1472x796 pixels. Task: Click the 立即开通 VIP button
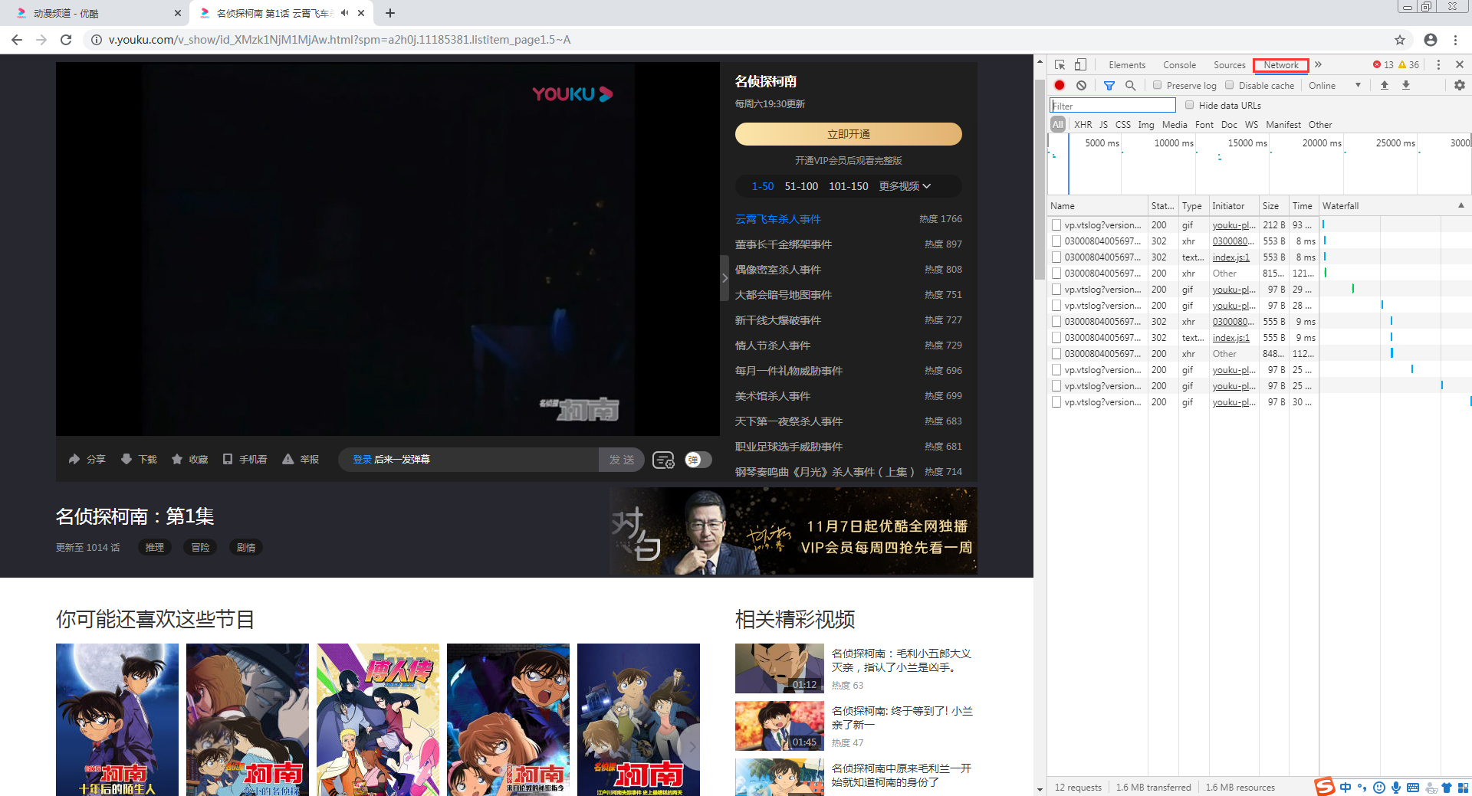848,134
